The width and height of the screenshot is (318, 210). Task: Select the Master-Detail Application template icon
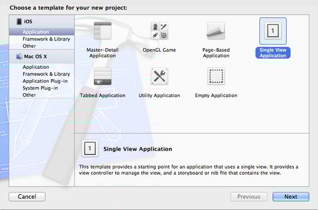pos(102,31)
